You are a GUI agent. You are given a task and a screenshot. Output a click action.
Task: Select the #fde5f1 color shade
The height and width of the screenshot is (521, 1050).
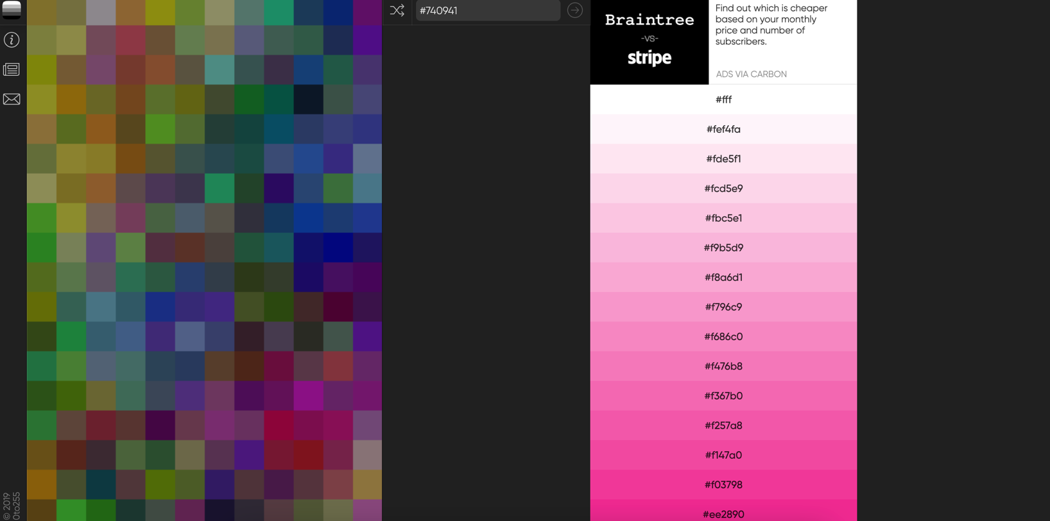pyautogui.click(x=723, y=158)
